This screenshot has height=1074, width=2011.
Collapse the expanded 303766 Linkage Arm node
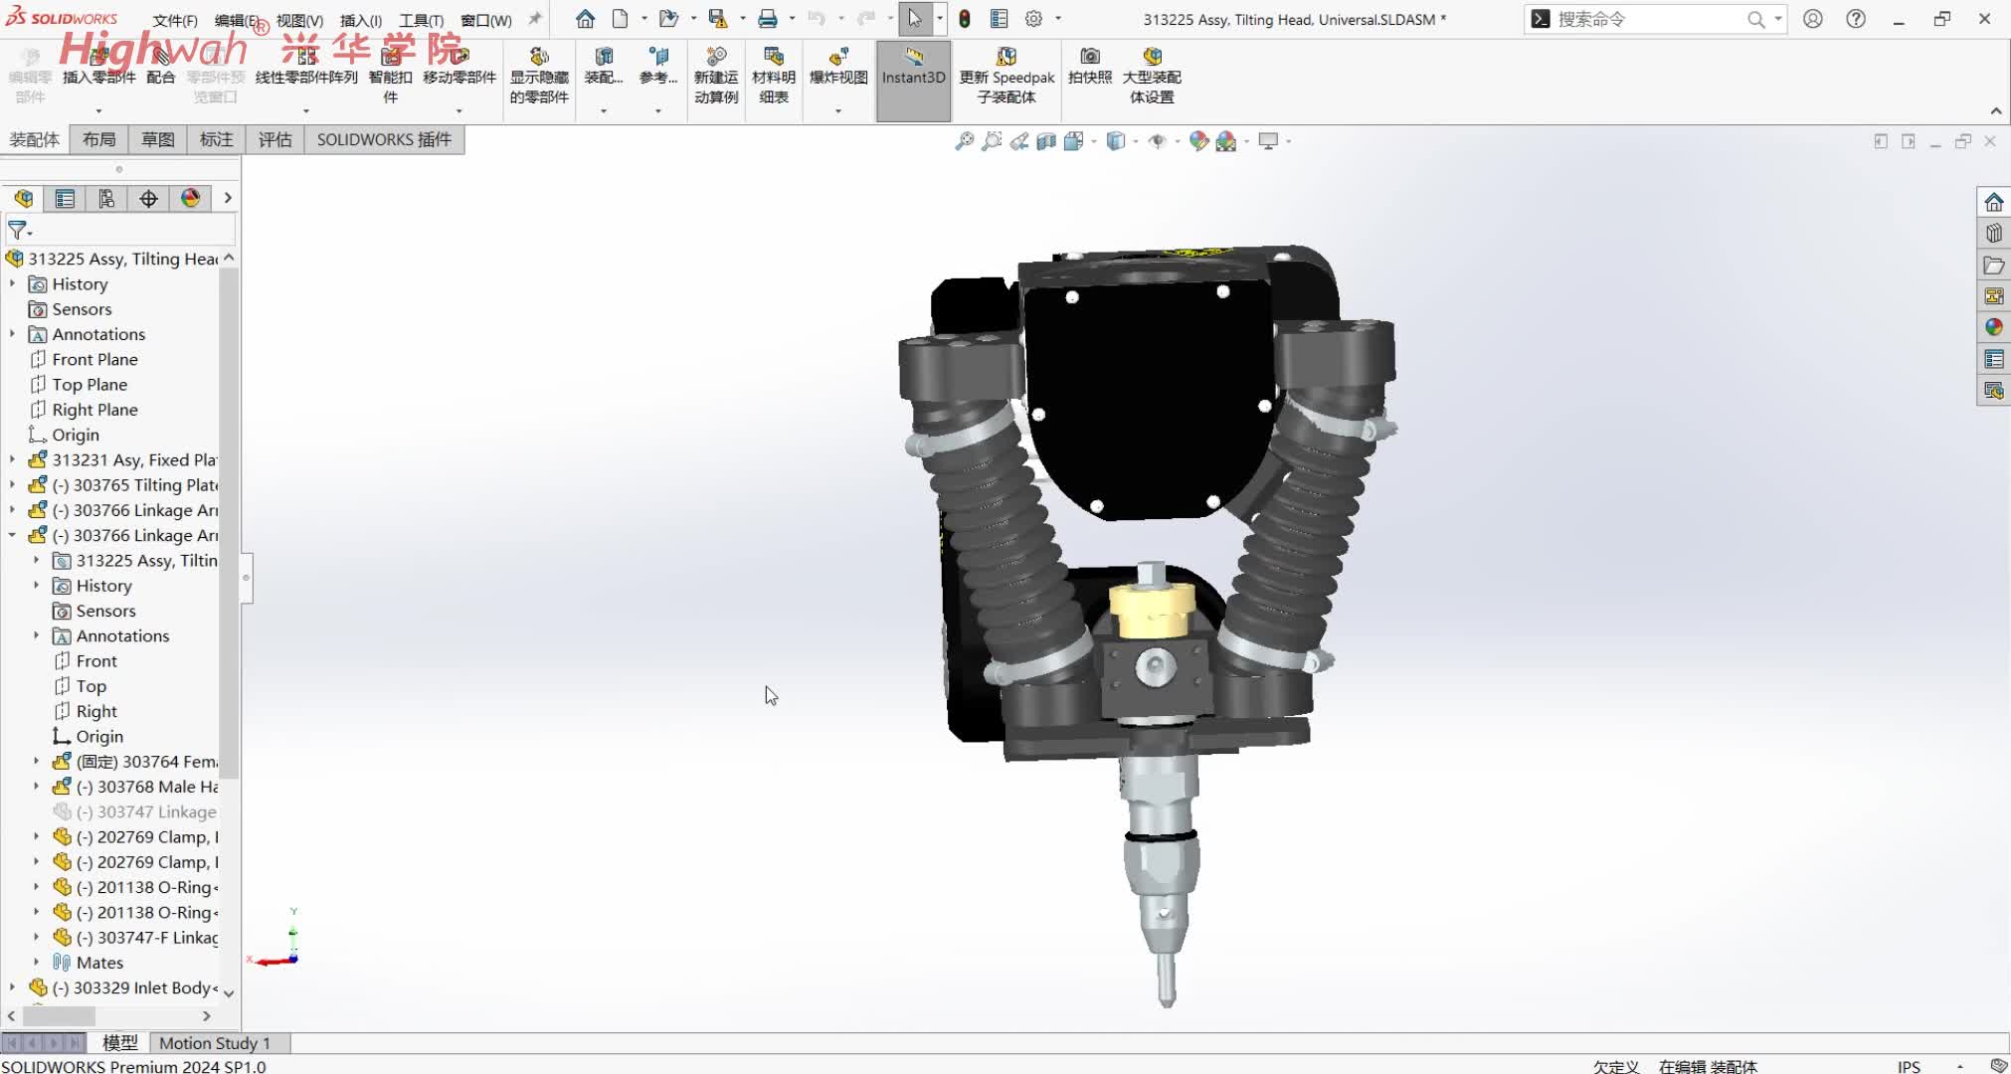(x=12, y=535)
